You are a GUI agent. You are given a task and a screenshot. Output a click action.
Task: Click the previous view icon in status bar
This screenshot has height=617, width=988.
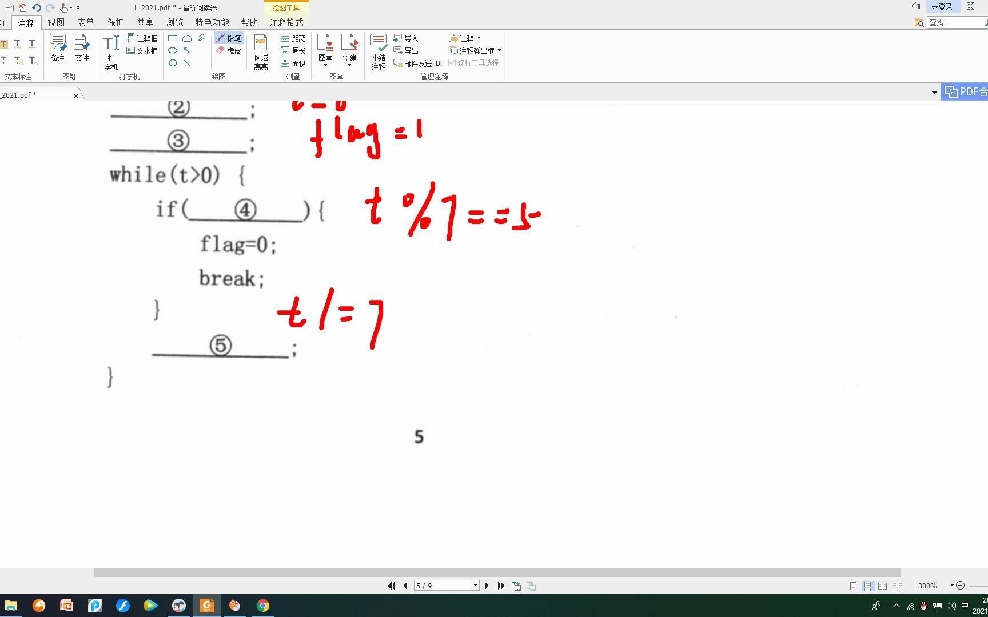[516, 586]
